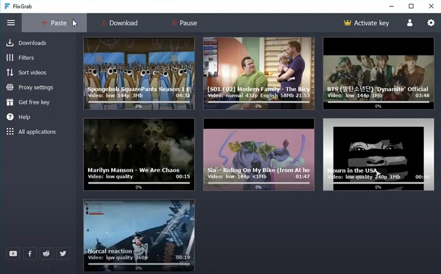
Task: Select the Sia Riding On My Bike thumbnail
Action: [259, 155]
